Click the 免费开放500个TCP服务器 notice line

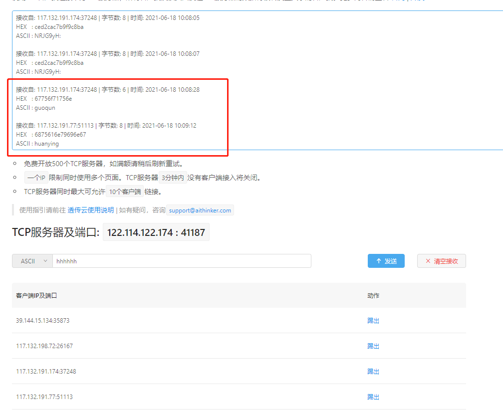(x=103, y=164)
